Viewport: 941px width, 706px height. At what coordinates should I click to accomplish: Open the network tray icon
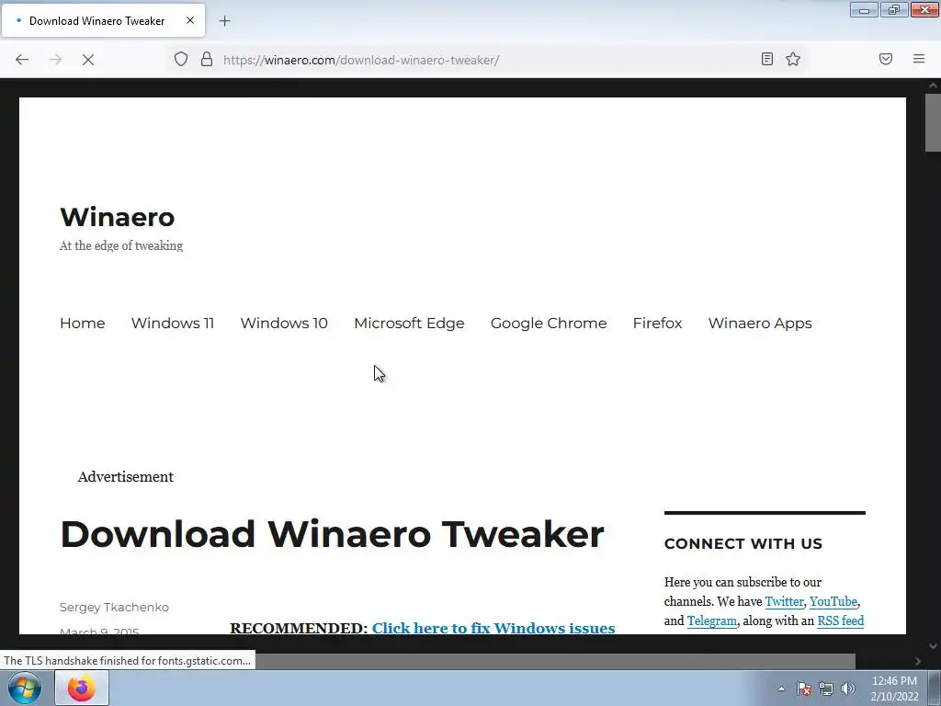826,689
